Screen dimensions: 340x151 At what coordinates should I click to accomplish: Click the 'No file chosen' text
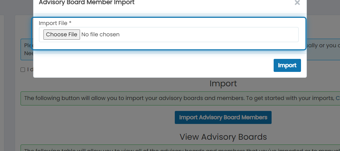click(x=101, y=35)
